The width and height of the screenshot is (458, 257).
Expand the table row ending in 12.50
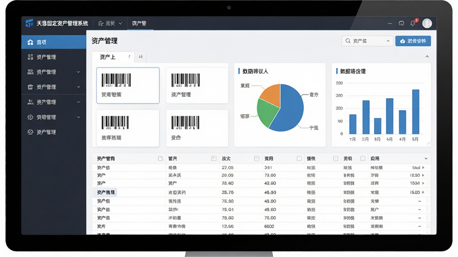point(423,175)
